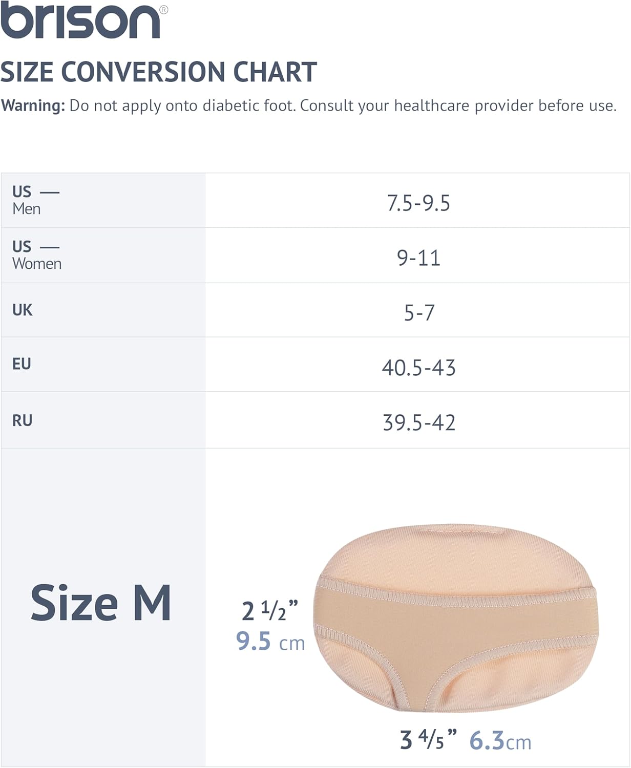Image resolution: width=631 pixels, height=768 pixels.
Task: Click the brison logo
Action: click(80, 20)
